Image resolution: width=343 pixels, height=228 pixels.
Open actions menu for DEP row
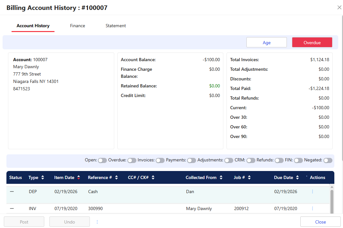[313, 191]
